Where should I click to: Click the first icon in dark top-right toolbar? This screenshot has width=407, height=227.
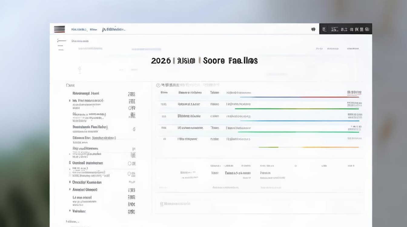coord(324,29)
